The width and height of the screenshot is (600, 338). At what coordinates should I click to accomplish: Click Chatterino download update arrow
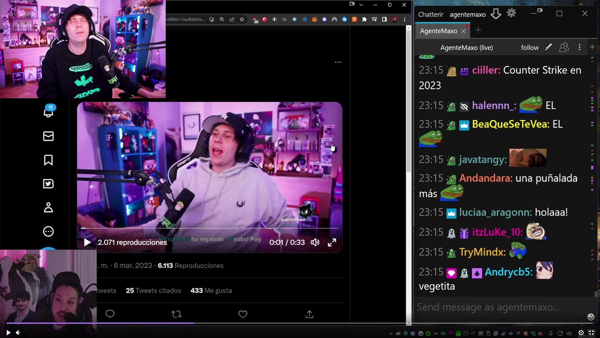click(496, 14)
